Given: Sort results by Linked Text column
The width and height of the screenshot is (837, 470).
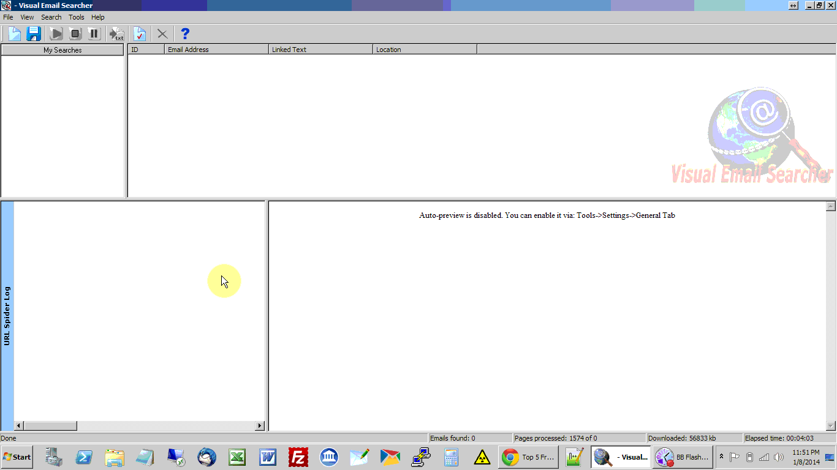Looking at the screenshot, I should tap(321, 50).
